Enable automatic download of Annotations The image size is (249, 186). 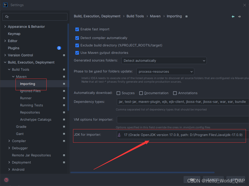(175, 93)
